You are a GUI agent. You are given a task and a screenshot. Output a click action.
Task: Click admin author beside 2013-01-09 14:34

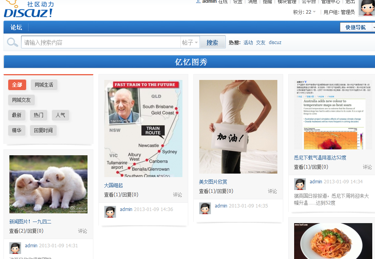(x=316, y=182)
